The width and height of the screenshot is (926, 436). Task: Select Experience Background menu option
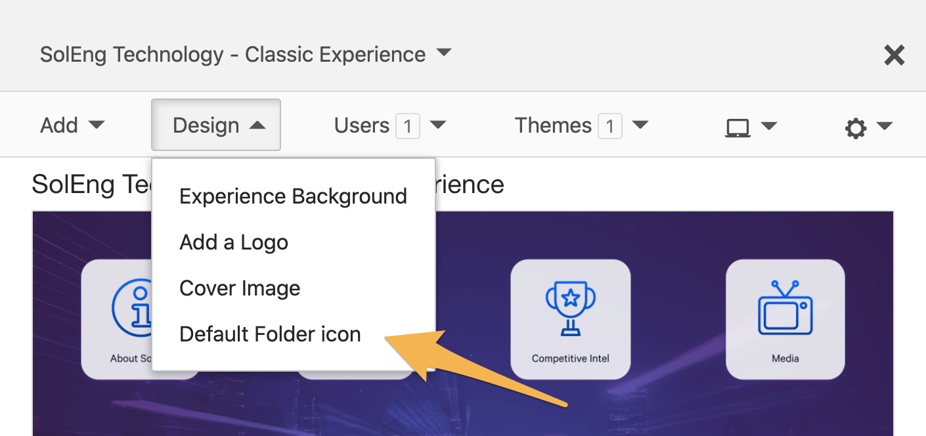(x=294, y=196)
